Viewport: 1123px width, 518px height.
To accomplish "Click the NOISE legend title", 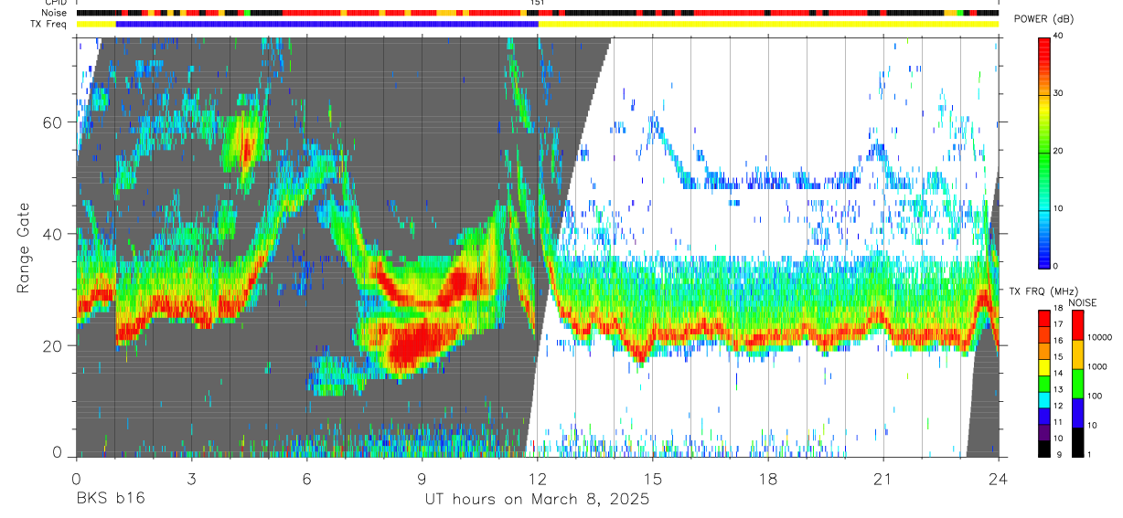I will 1082,302.
